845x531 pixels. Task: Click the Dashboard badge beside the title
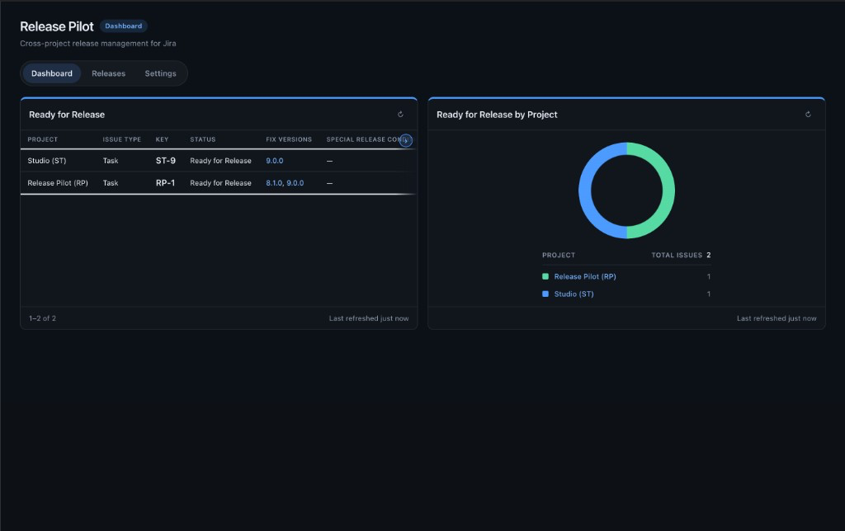(x=124, y=26)
